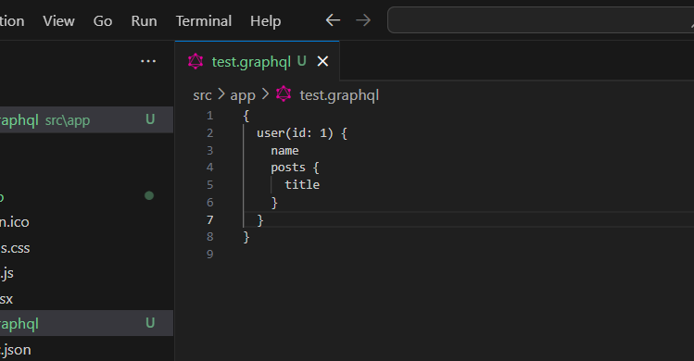Open the explorer three-dots more actions menu
The height and width of the screenshot is (361, 694).
pyautogui.click(x=148, y=61)
